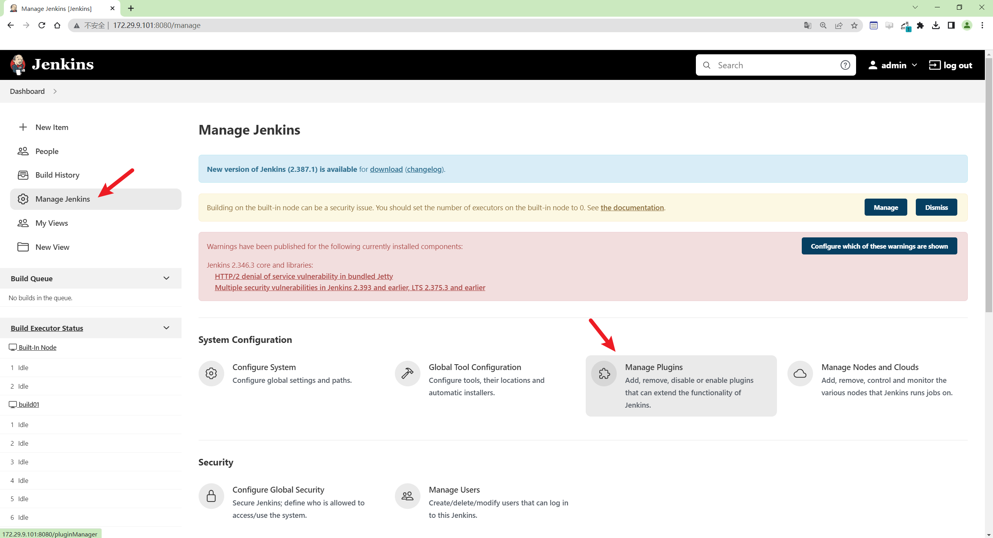Click the Build History inbox icon
The height and width of the screenshot is (538, 993).
23,175
